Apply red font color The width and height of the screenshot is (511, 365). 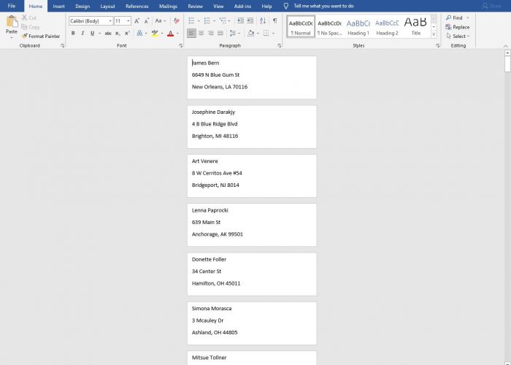(x=170, y=34)
